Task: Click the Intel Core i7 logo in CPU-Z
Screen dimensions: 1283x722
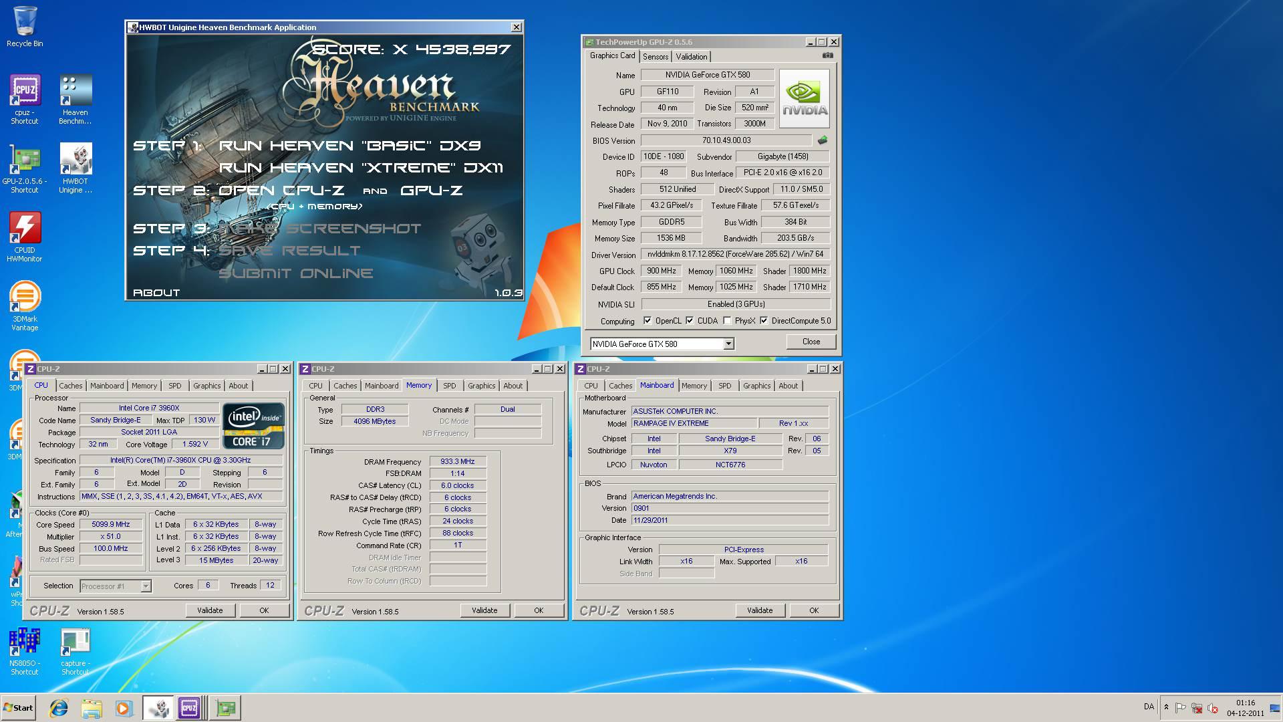Action: pyautogui.click(x=253, y=425)
